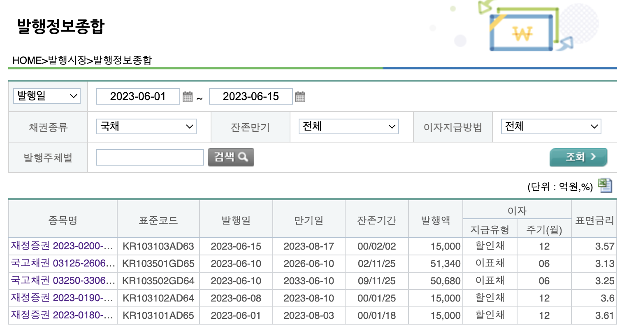Viewport: 622px width, 332px height.
Task: Click the start date field showing 2023-06-01
Action: [138, 96]
